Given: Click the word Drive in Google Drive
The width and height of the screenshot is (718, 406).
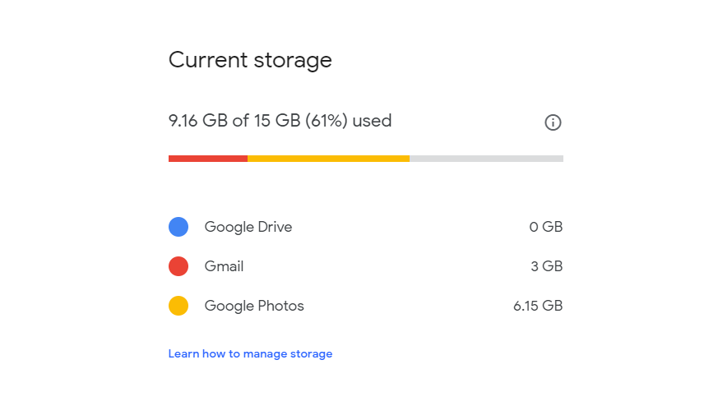Looking at the screenshot, I should coord(275,227).
